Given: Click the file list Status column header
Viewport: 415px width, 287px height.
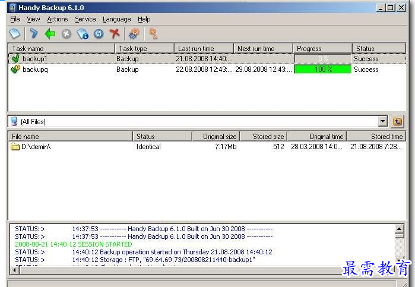Looking at the screenshot, I should pos(162,137).
